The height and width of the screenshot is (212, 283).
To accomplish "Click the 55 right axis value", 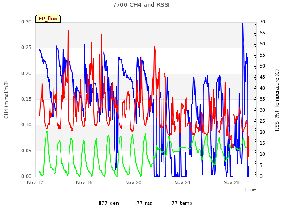I will (x=262, y=55).
